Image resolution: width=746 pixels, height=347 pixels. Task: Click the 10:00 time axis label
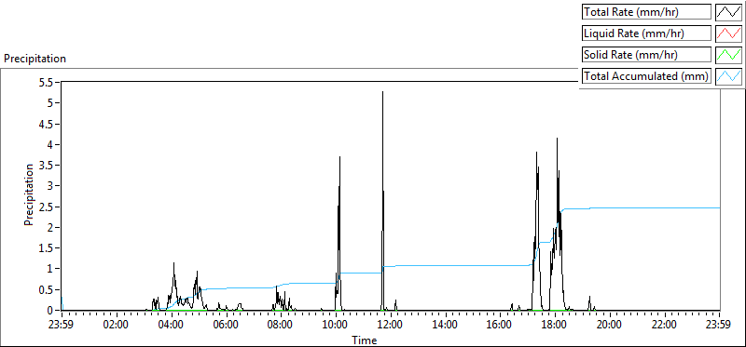pos(336,326)
